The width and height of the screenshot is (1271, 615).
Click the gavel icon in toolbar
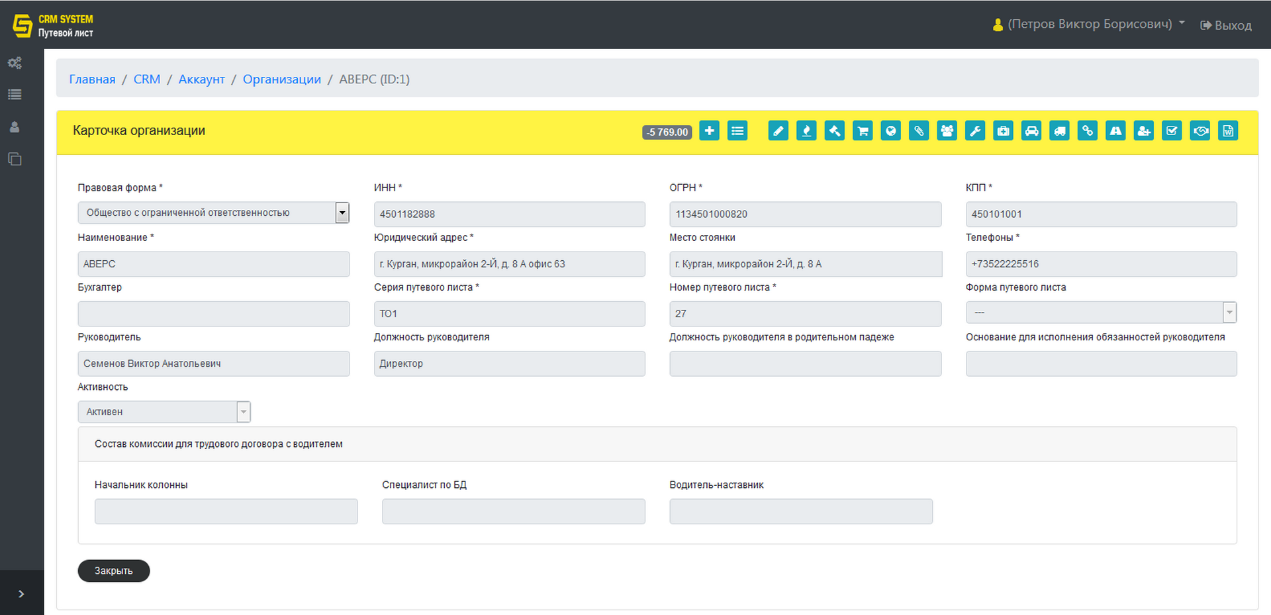click(x=834, y=131)
